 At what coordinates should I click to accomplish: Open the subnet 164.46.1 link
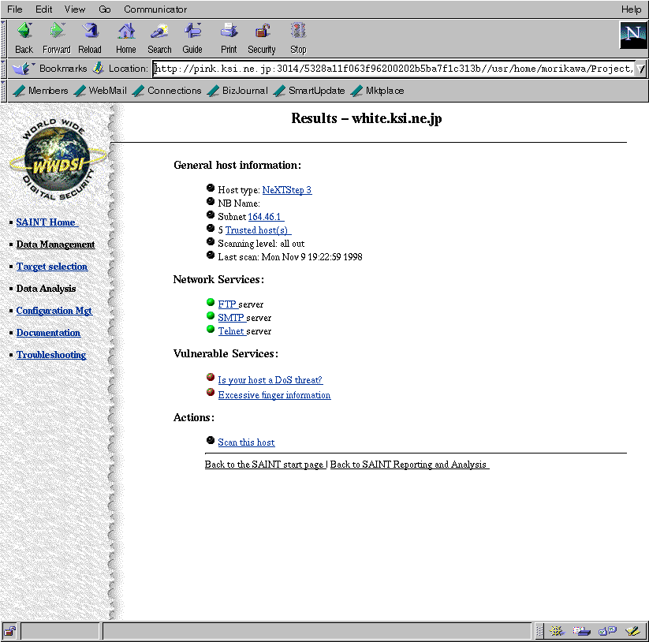pos(266,217)
